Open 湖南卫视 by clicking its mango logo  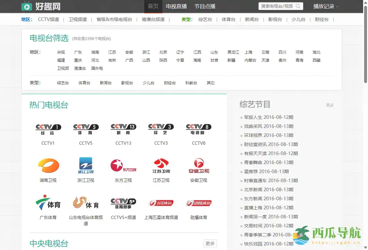pos(48,165)
